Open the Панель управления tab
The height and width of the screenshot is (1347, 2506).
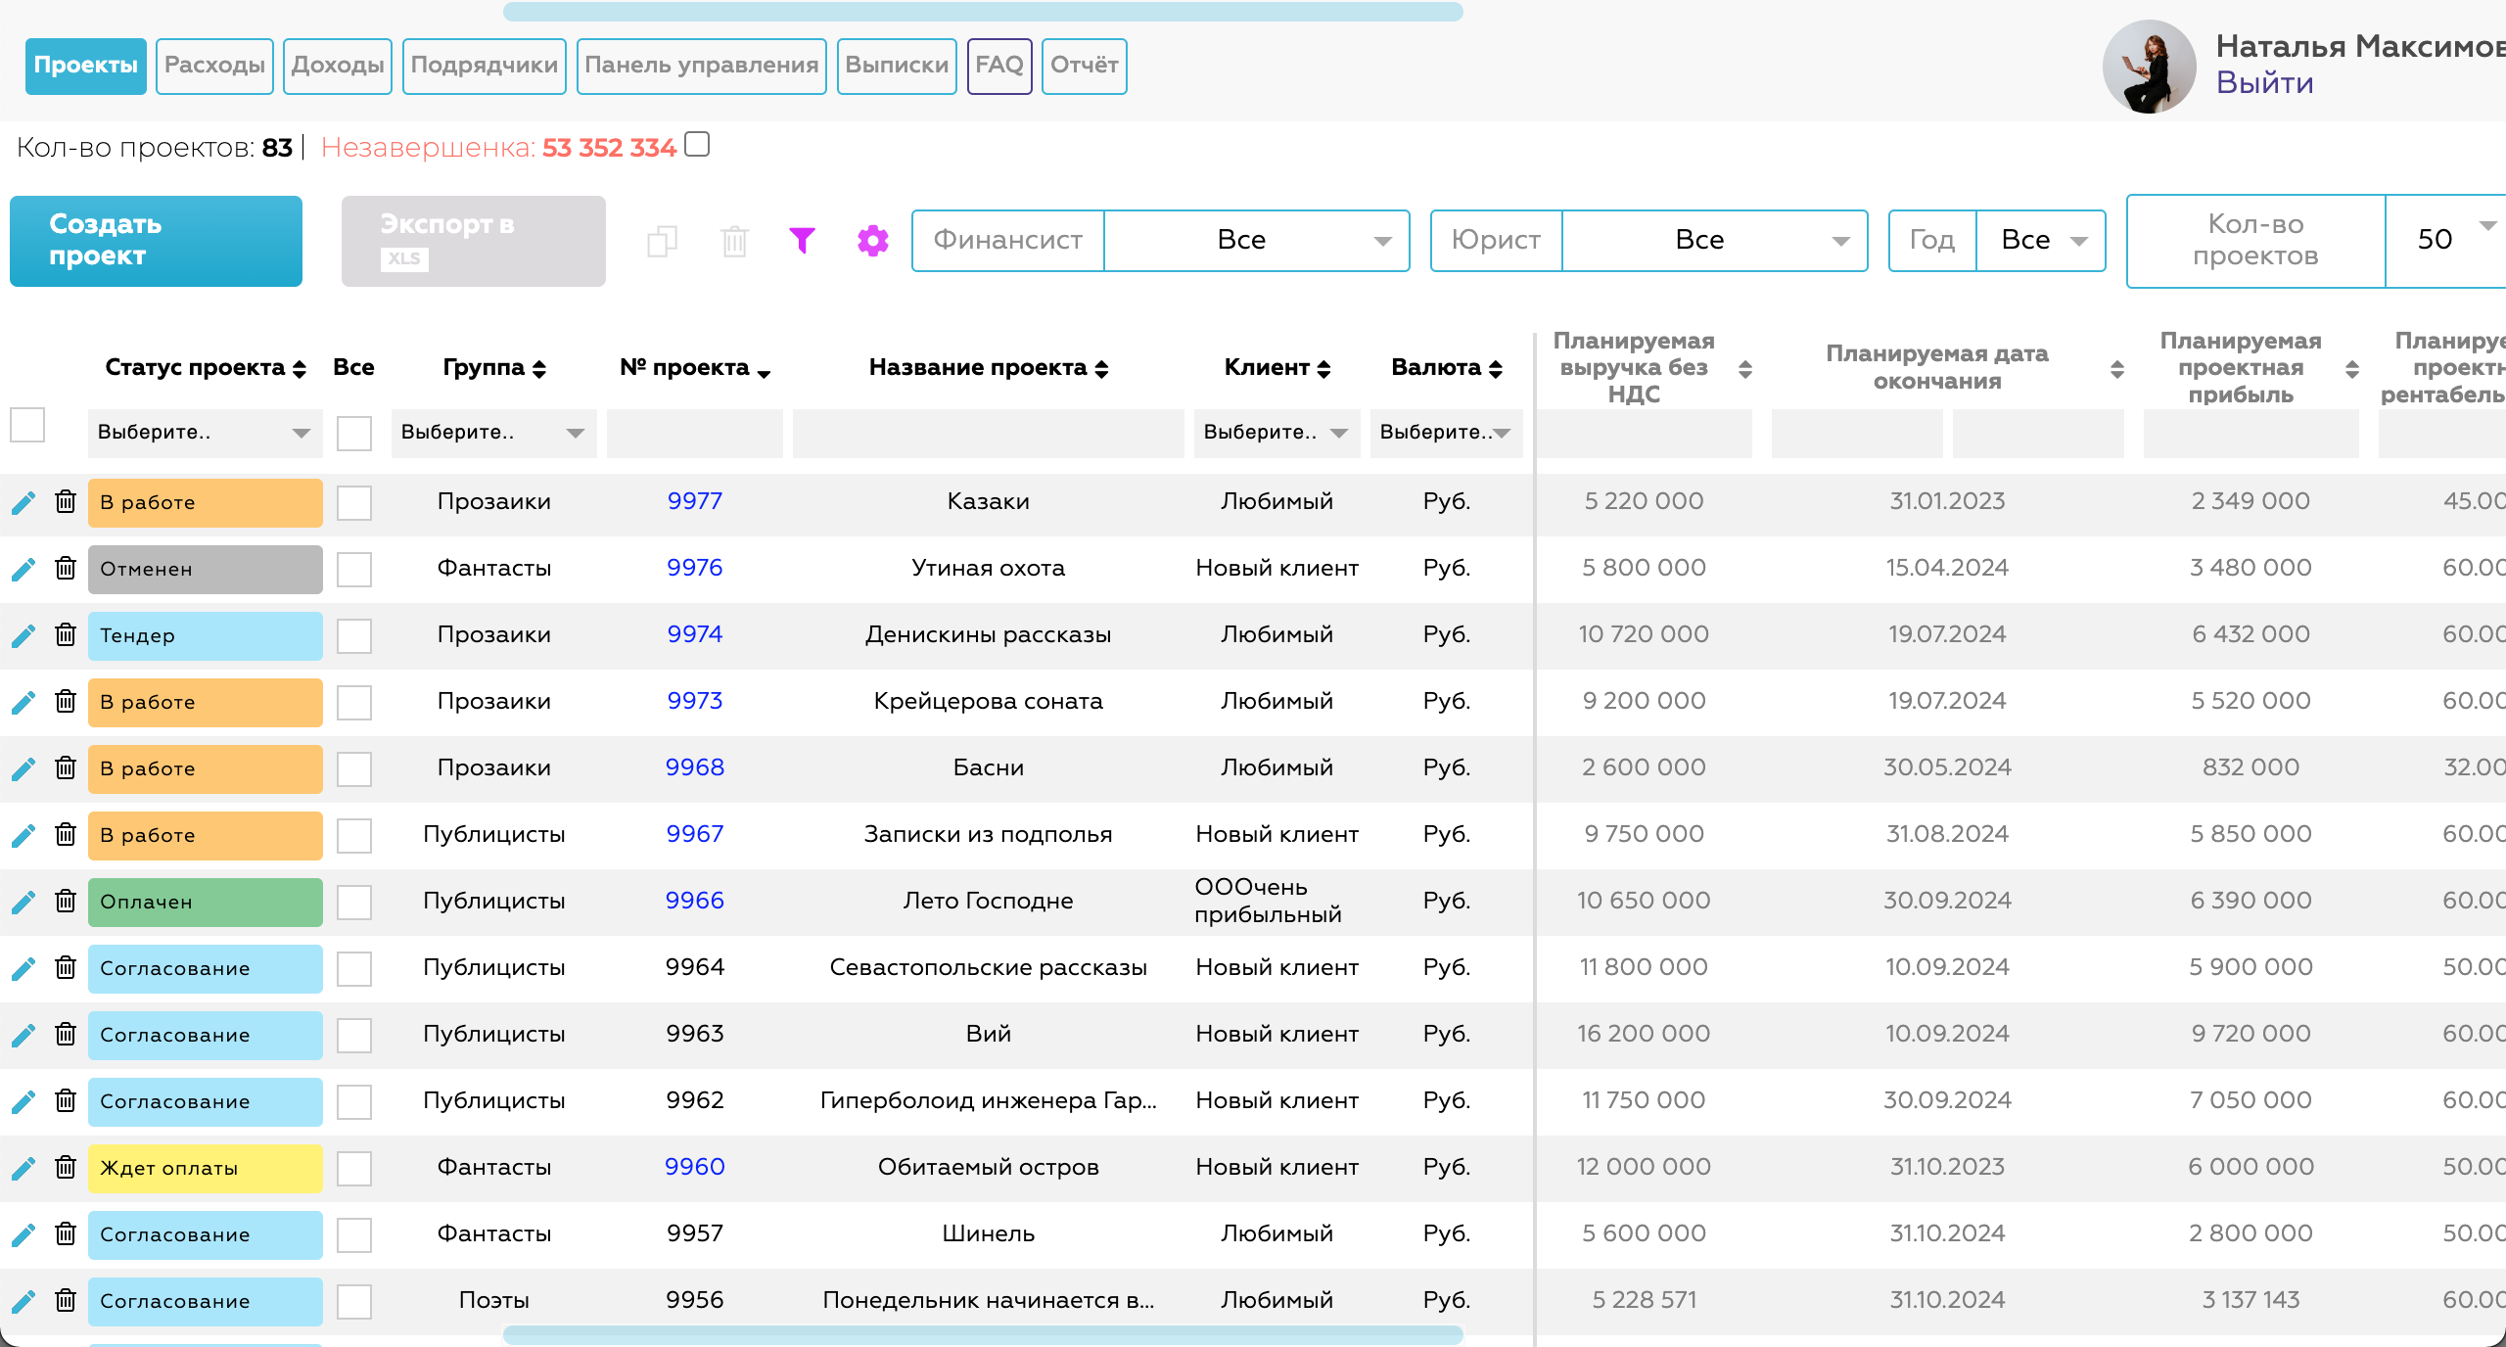(x=701, y=66)
